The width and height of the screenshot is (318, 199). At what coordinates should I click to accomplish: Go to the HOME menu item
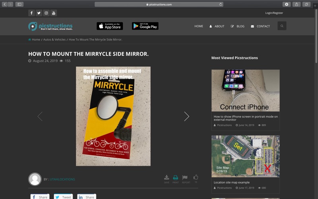pyautogui.click(x=199, y=26)
